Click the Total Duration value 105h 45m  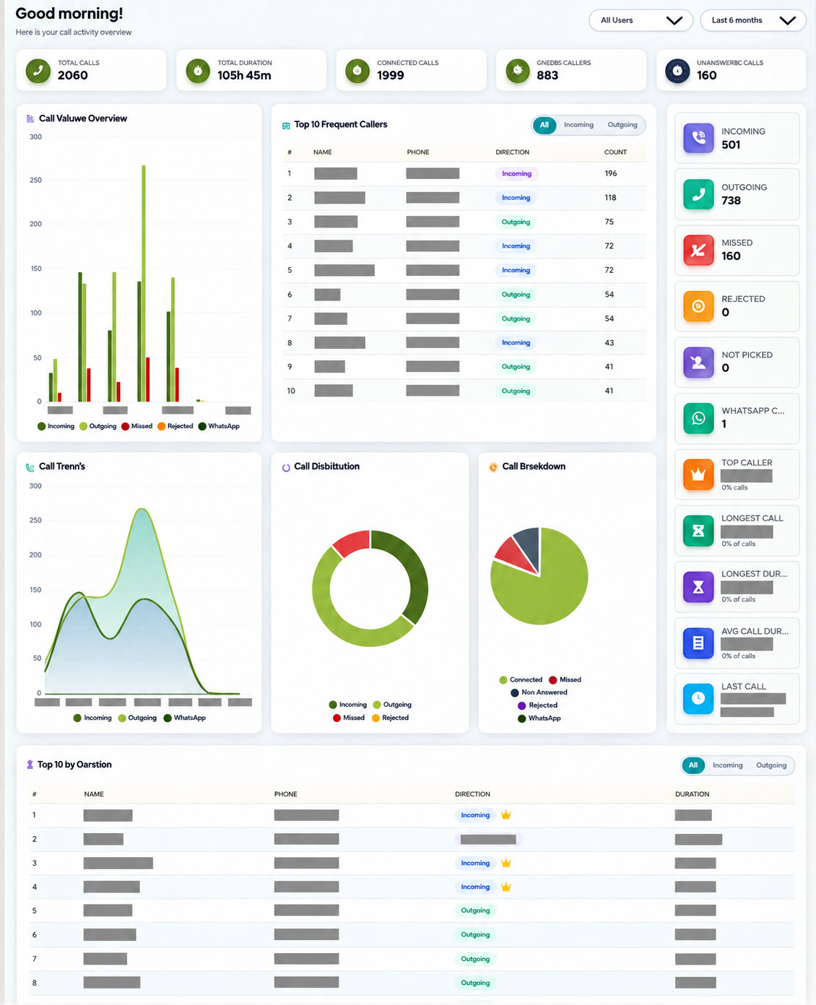tap(244, 75)
